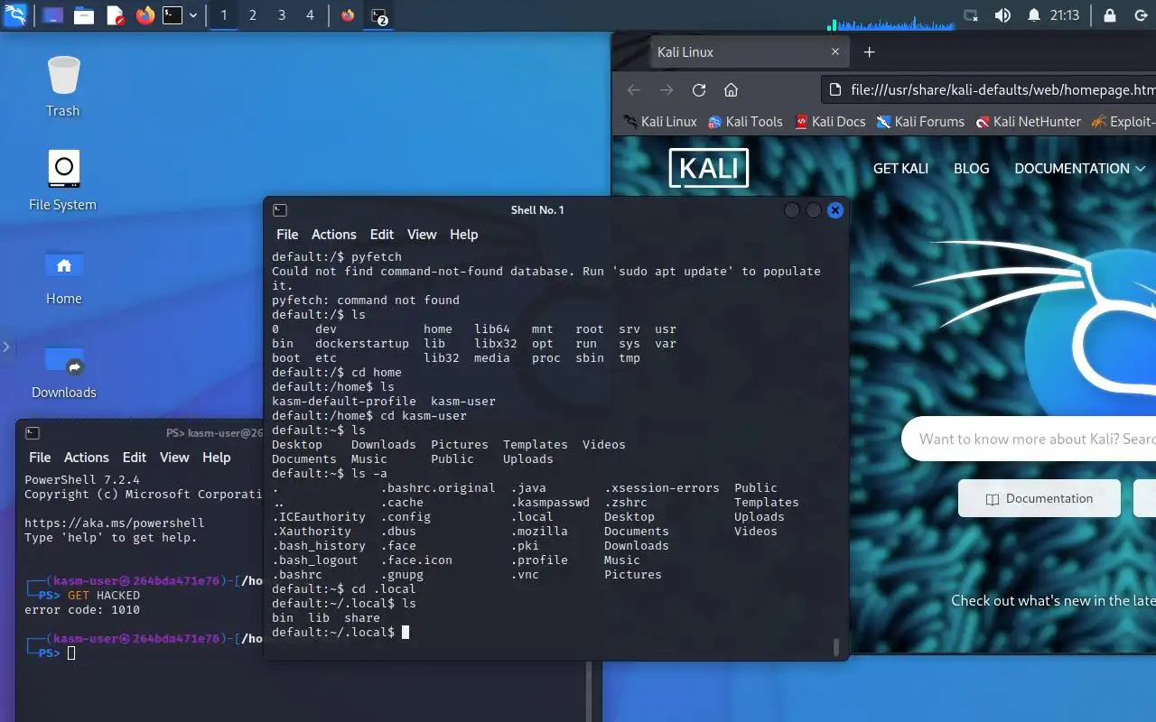Screen dimensions: 1156x722
Task: Open the File System desktop icon
Action: 63,180
